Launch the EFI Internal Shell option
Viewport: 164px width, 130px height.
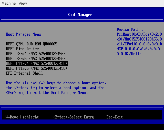tap(24, 73)
